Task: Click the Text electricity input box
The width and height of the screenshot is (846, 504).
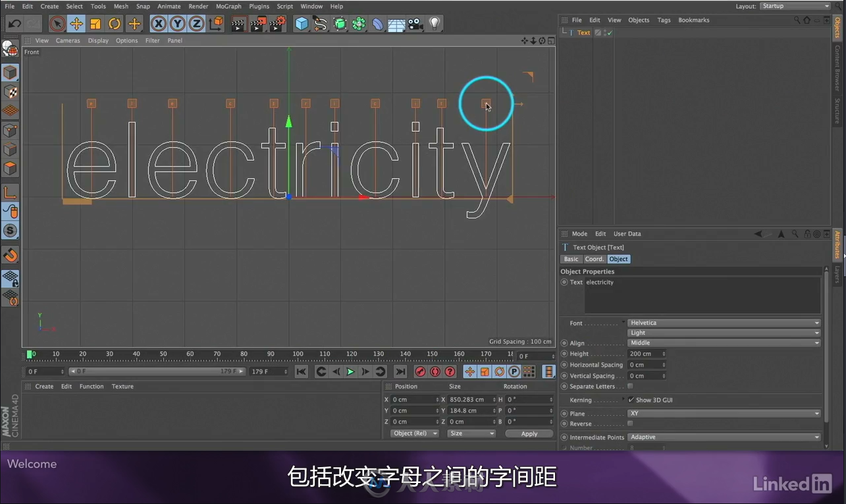Action: point(702,295)
